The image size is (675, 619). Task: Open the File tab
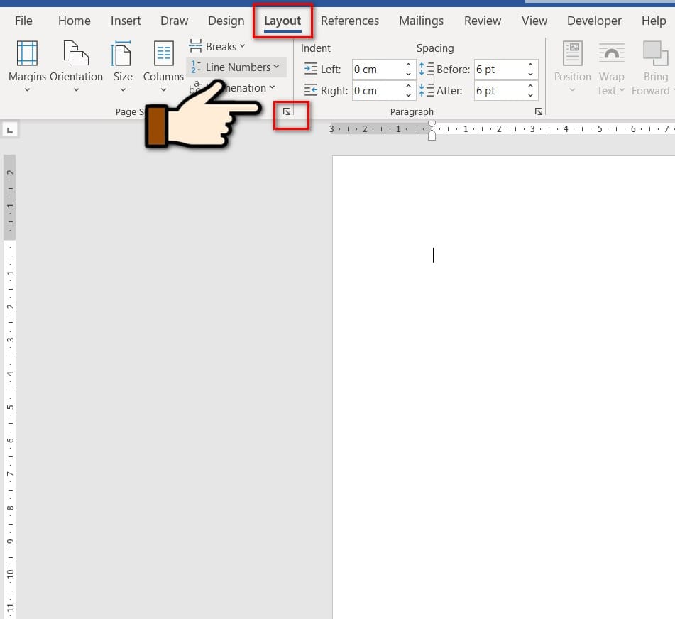click(x=23, y=21)
